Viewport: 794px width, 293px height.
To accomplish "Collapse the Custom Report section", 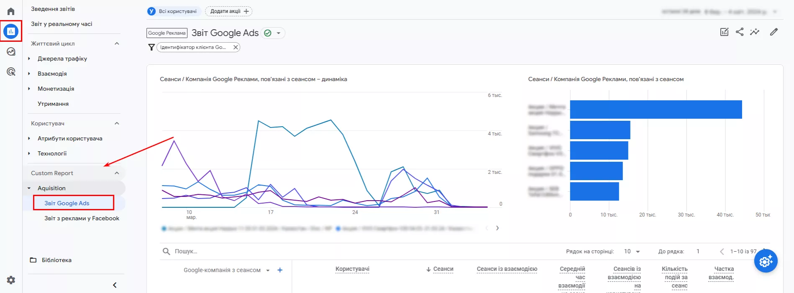I will click(x=117, y=173).
